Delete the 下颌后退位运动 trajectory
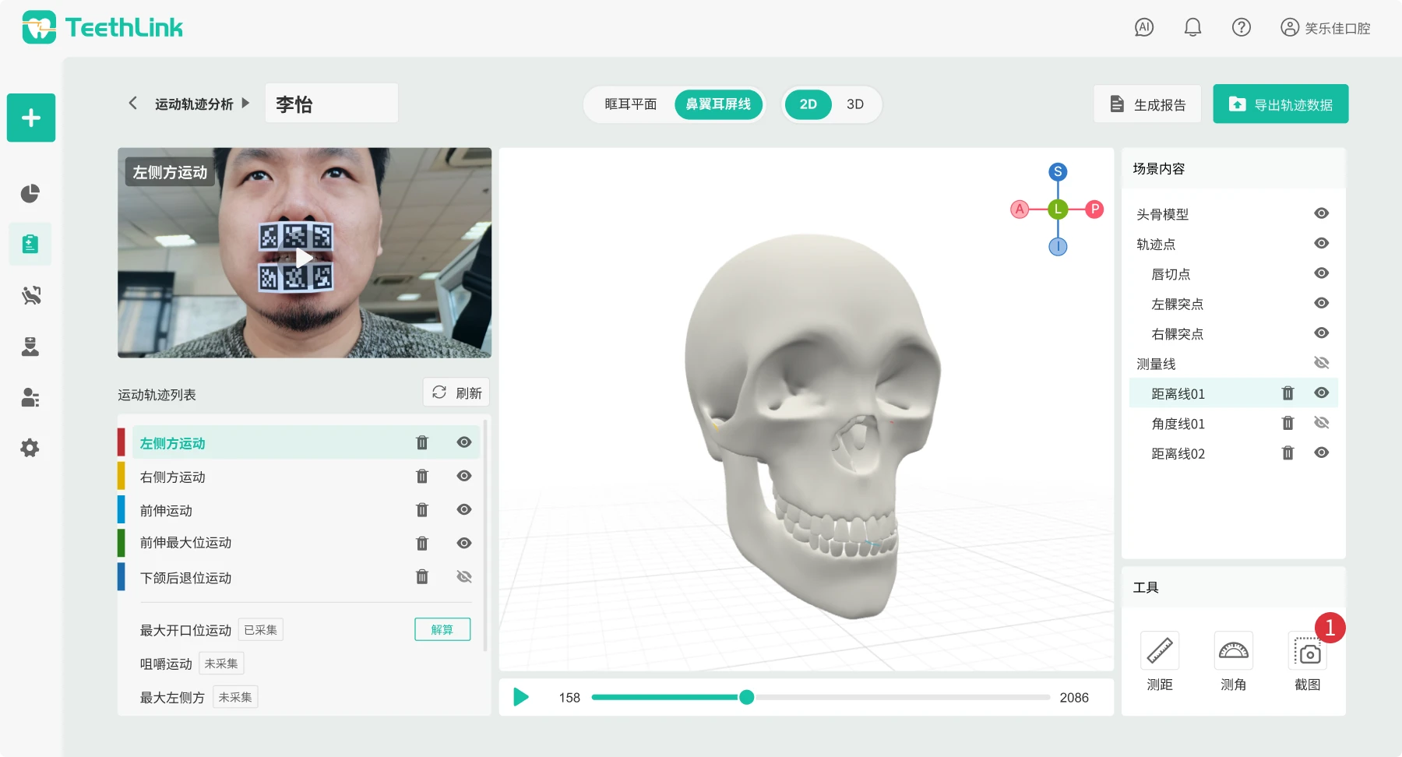 (x=422, y=576)
